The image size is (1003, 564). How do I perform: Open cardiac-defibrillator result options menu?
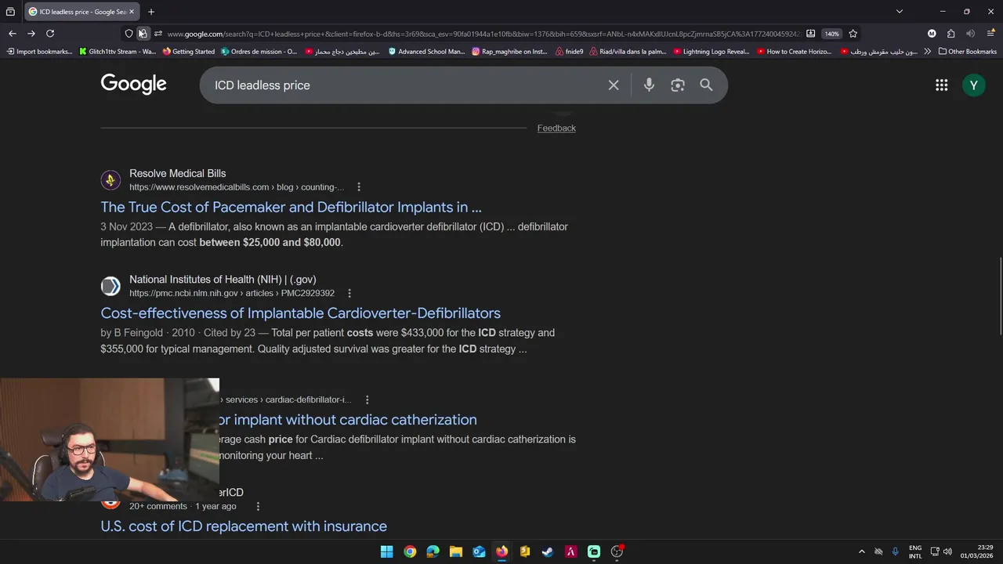click(367, 400)
